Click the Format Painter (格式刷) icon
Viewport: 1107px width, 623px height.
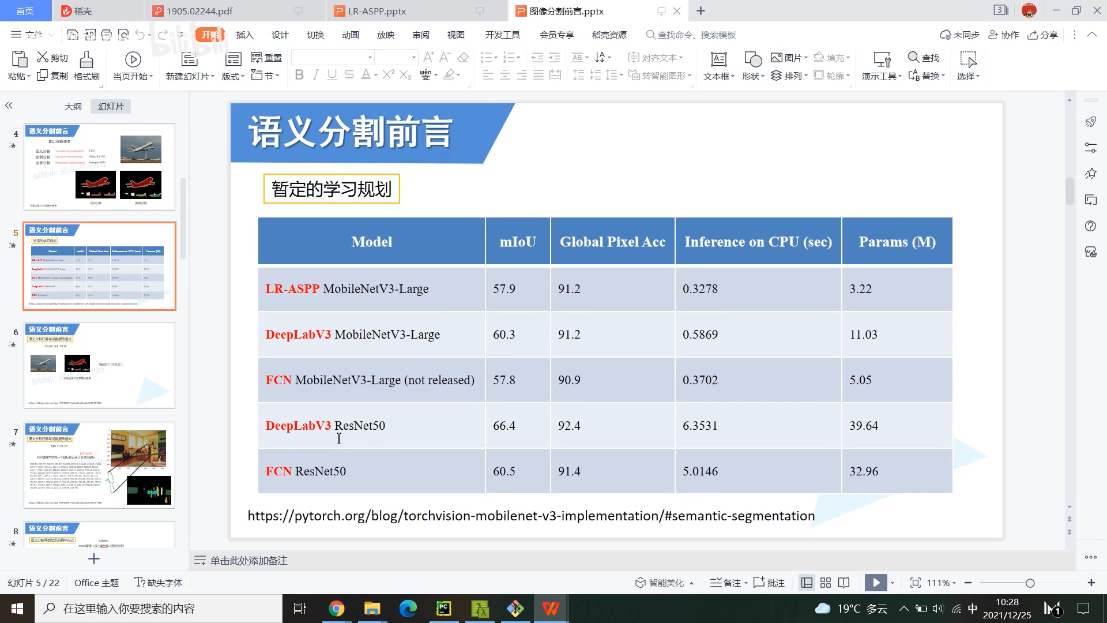coord(86,59)
